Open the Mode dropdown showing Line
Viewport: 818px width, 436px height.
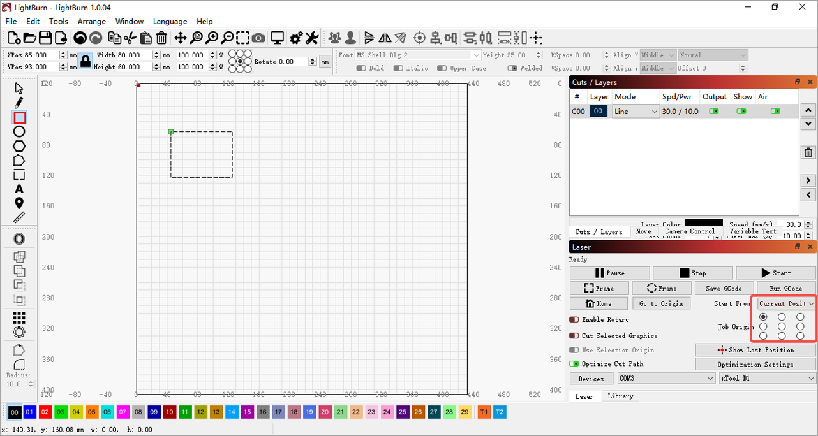(x=636, y=112)
